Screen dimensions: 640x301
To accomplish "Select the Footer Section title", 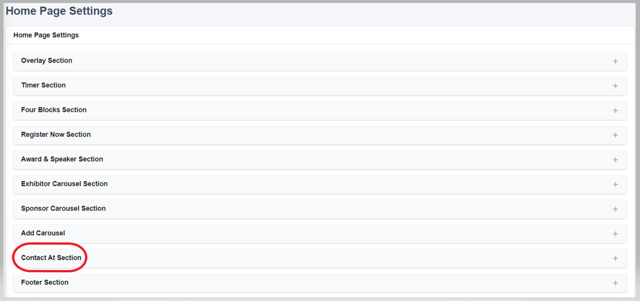I will pyautogui.click(x=45, y=282).
